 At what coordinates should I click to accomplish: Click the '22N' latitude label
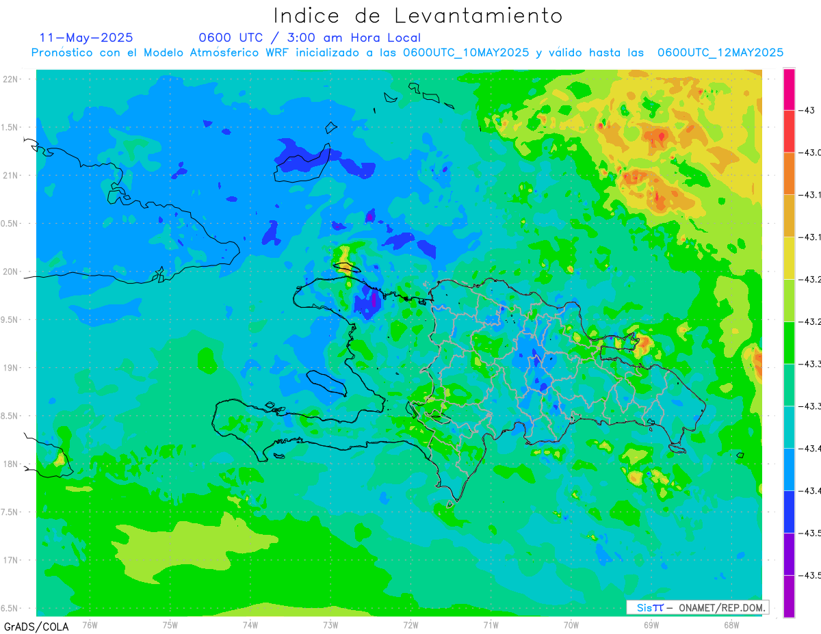[x=10, y=79]
